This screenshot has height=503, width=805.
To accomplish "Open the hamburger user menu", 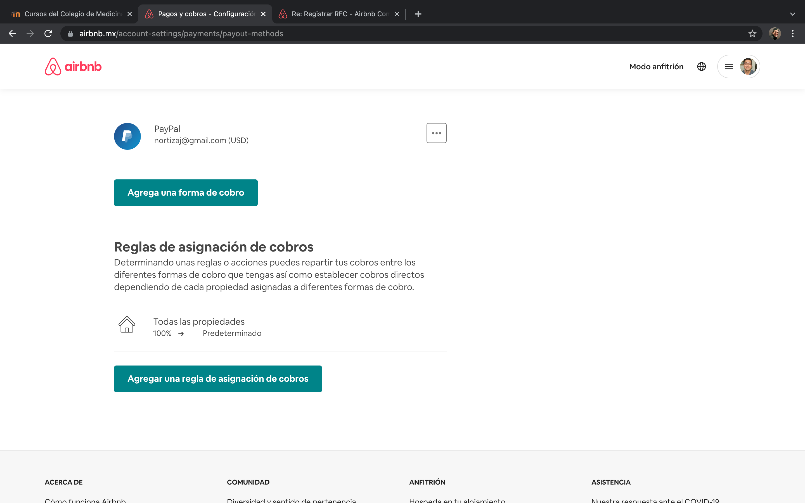I will pos(728,67).
